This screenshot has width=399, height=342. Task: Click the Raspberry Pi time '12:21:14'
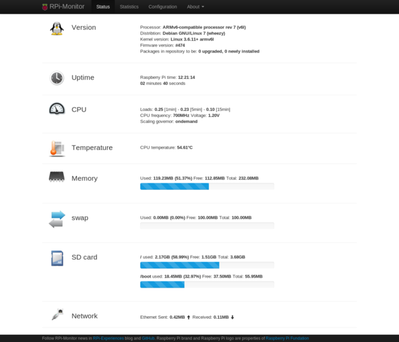click(x=186, y=77)
